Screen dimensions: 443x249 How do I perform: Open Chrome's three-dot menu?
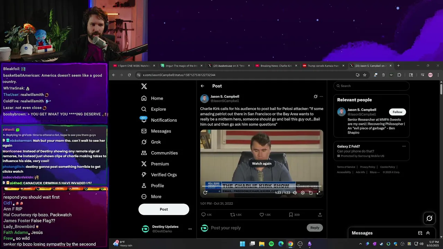438,75
